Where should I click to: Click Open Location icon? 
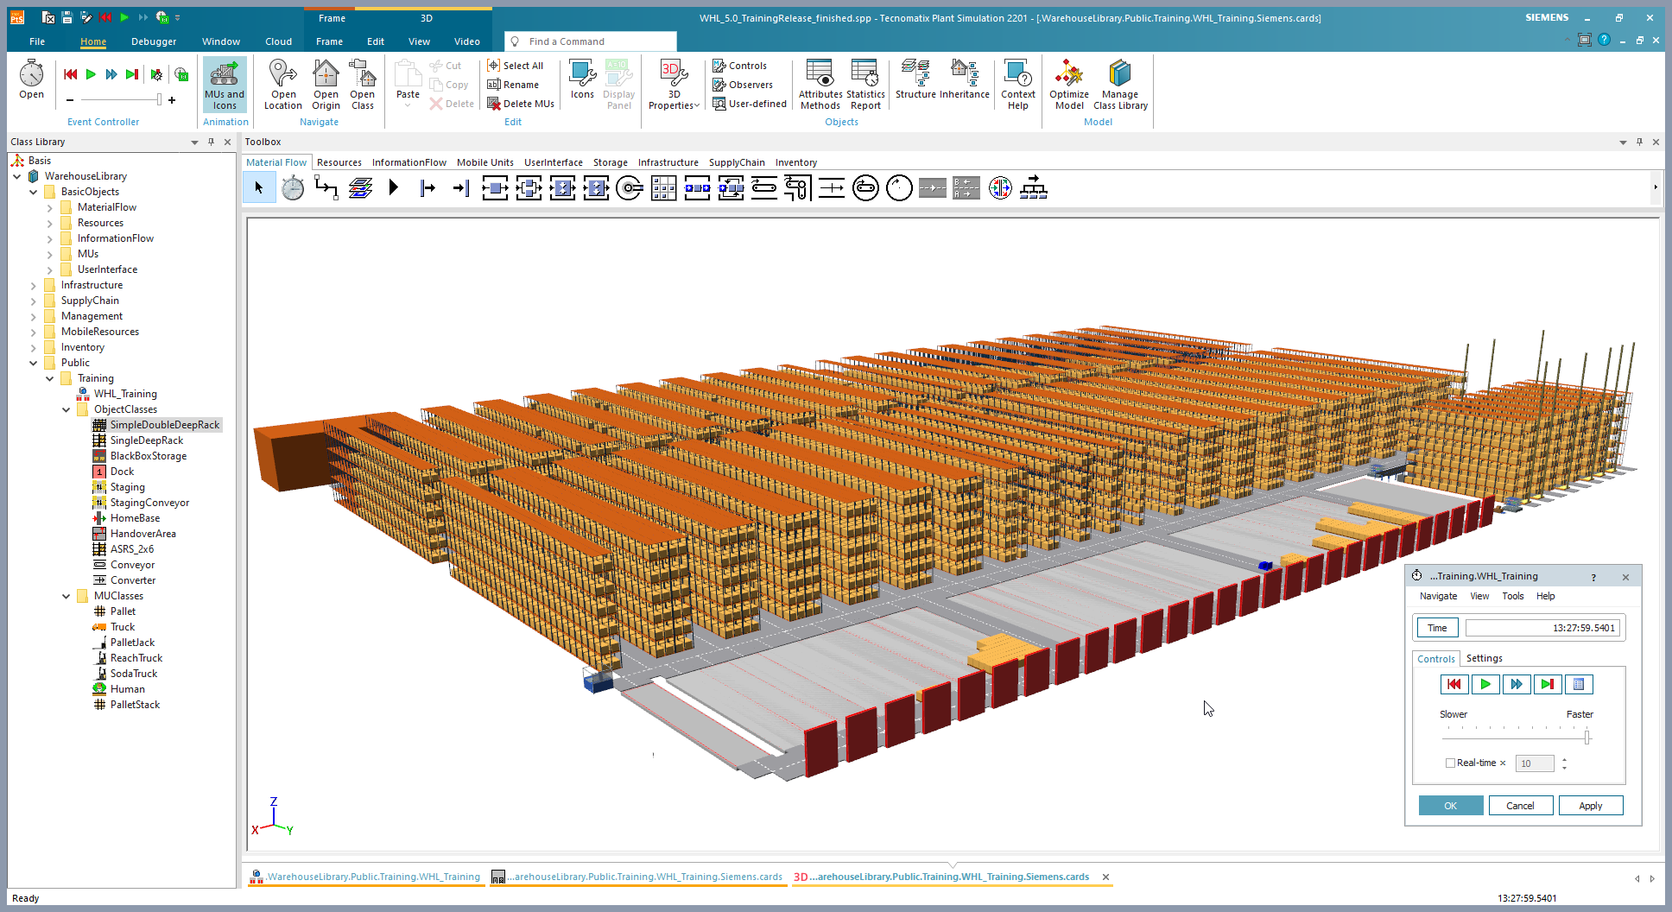click(x=283, y=85)
